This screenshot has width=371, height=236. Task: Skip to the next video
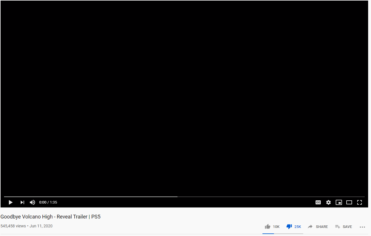tap(22, 202)
